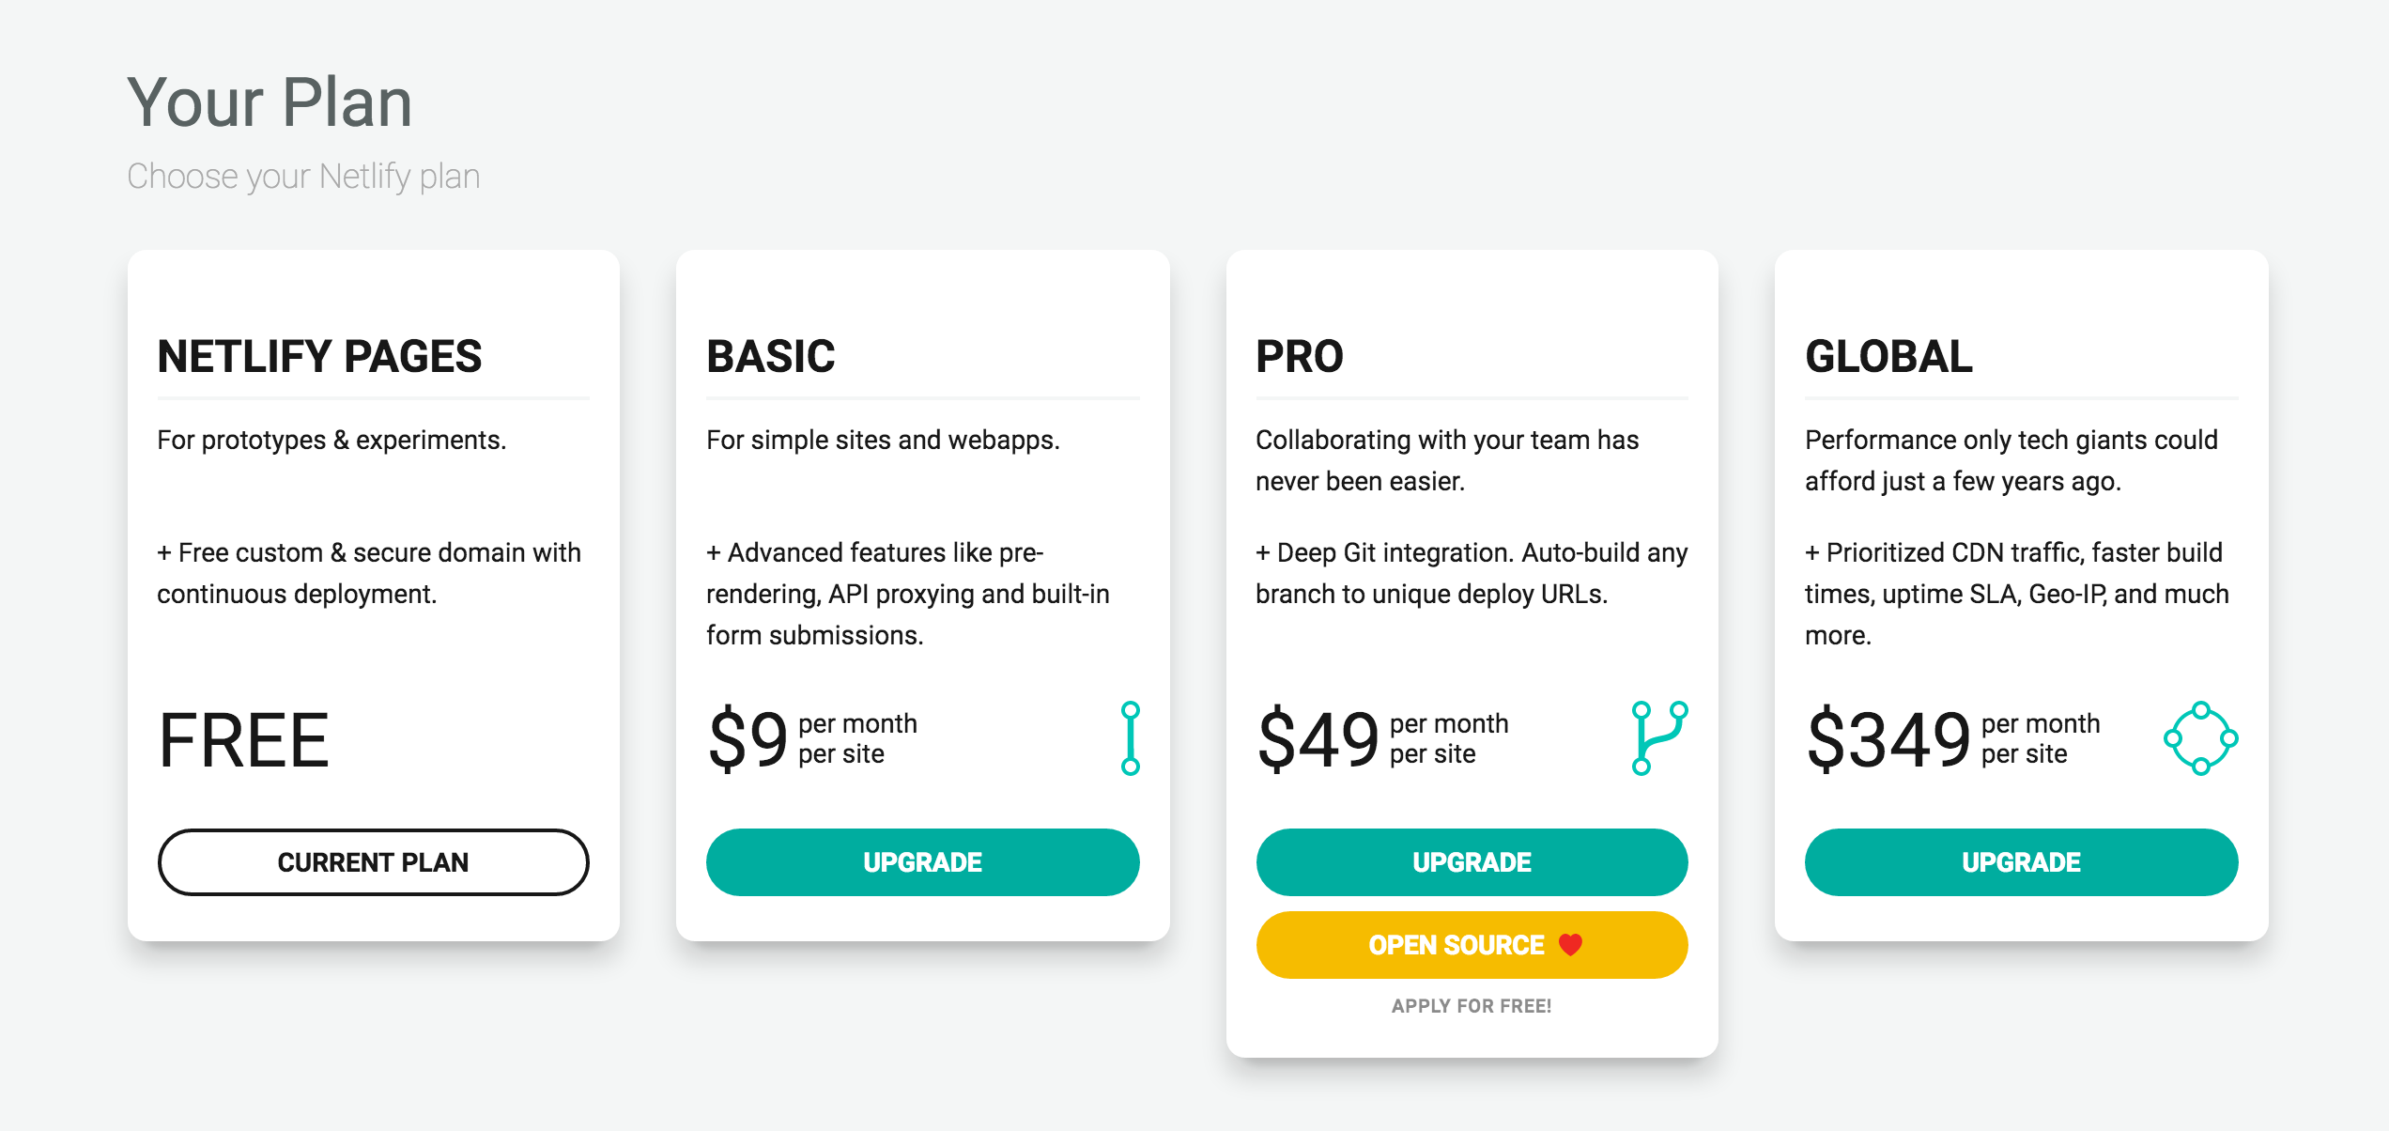Viewport: 2389px width, 1131px height.
Task: Click the Pro plan Git branch icon
Action: pyautogui.click(x=1658, y=738)
